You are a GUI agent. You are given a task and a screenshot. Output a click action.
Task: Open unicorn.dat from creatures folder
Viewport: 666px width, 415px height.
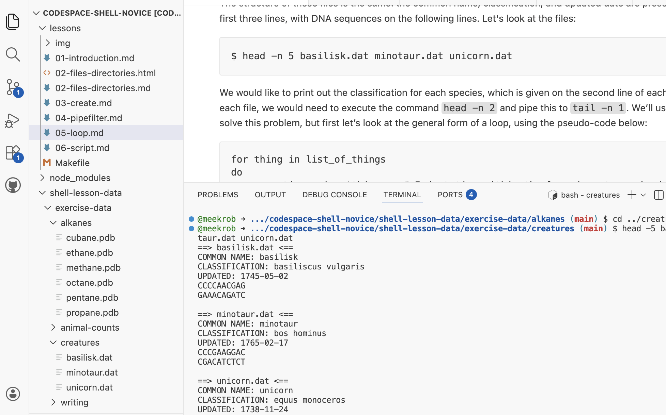point(89,387)
